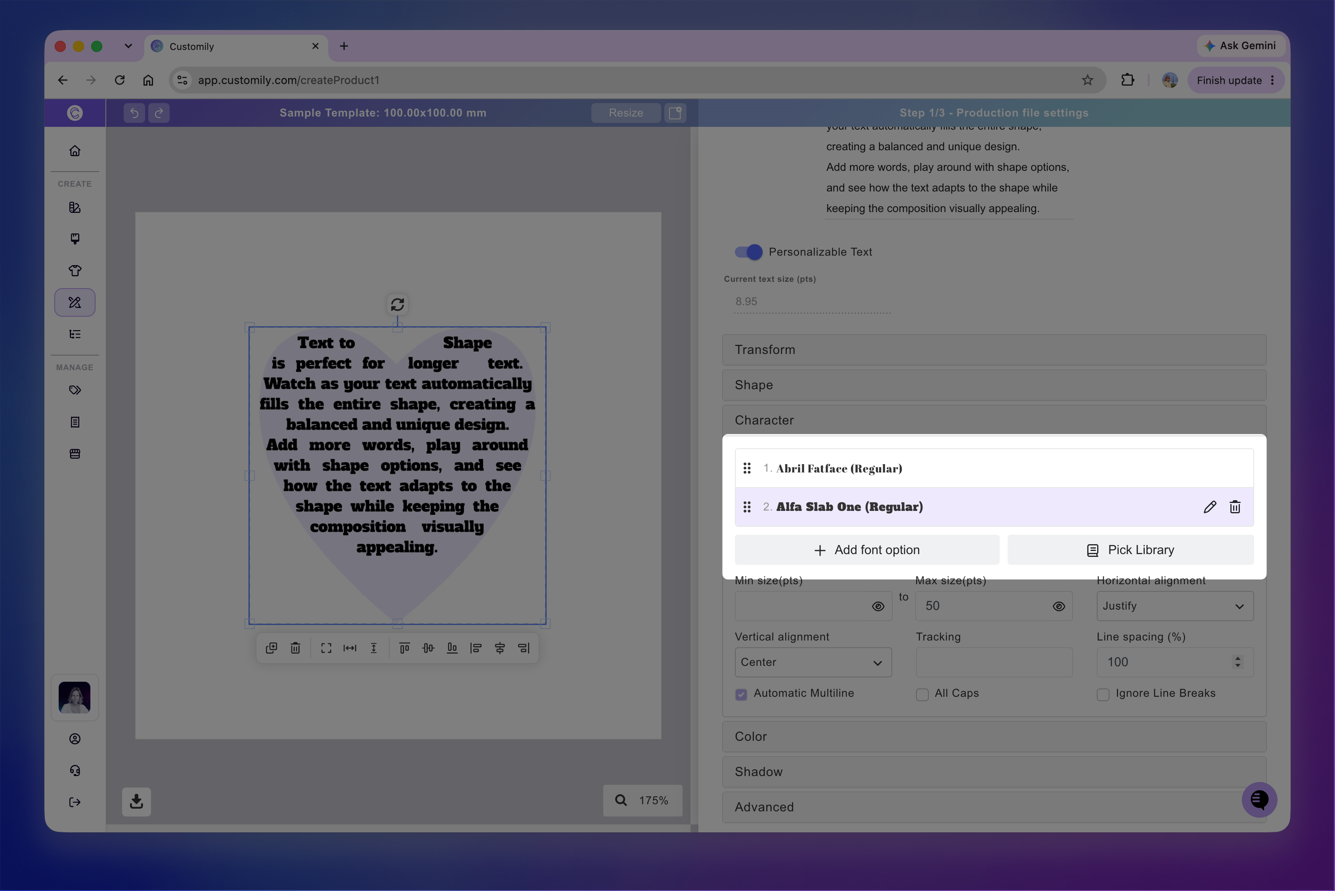This screenshot has width=1335, height=891.
Task: Open the support chat bubble
Action: (1259, 799)
